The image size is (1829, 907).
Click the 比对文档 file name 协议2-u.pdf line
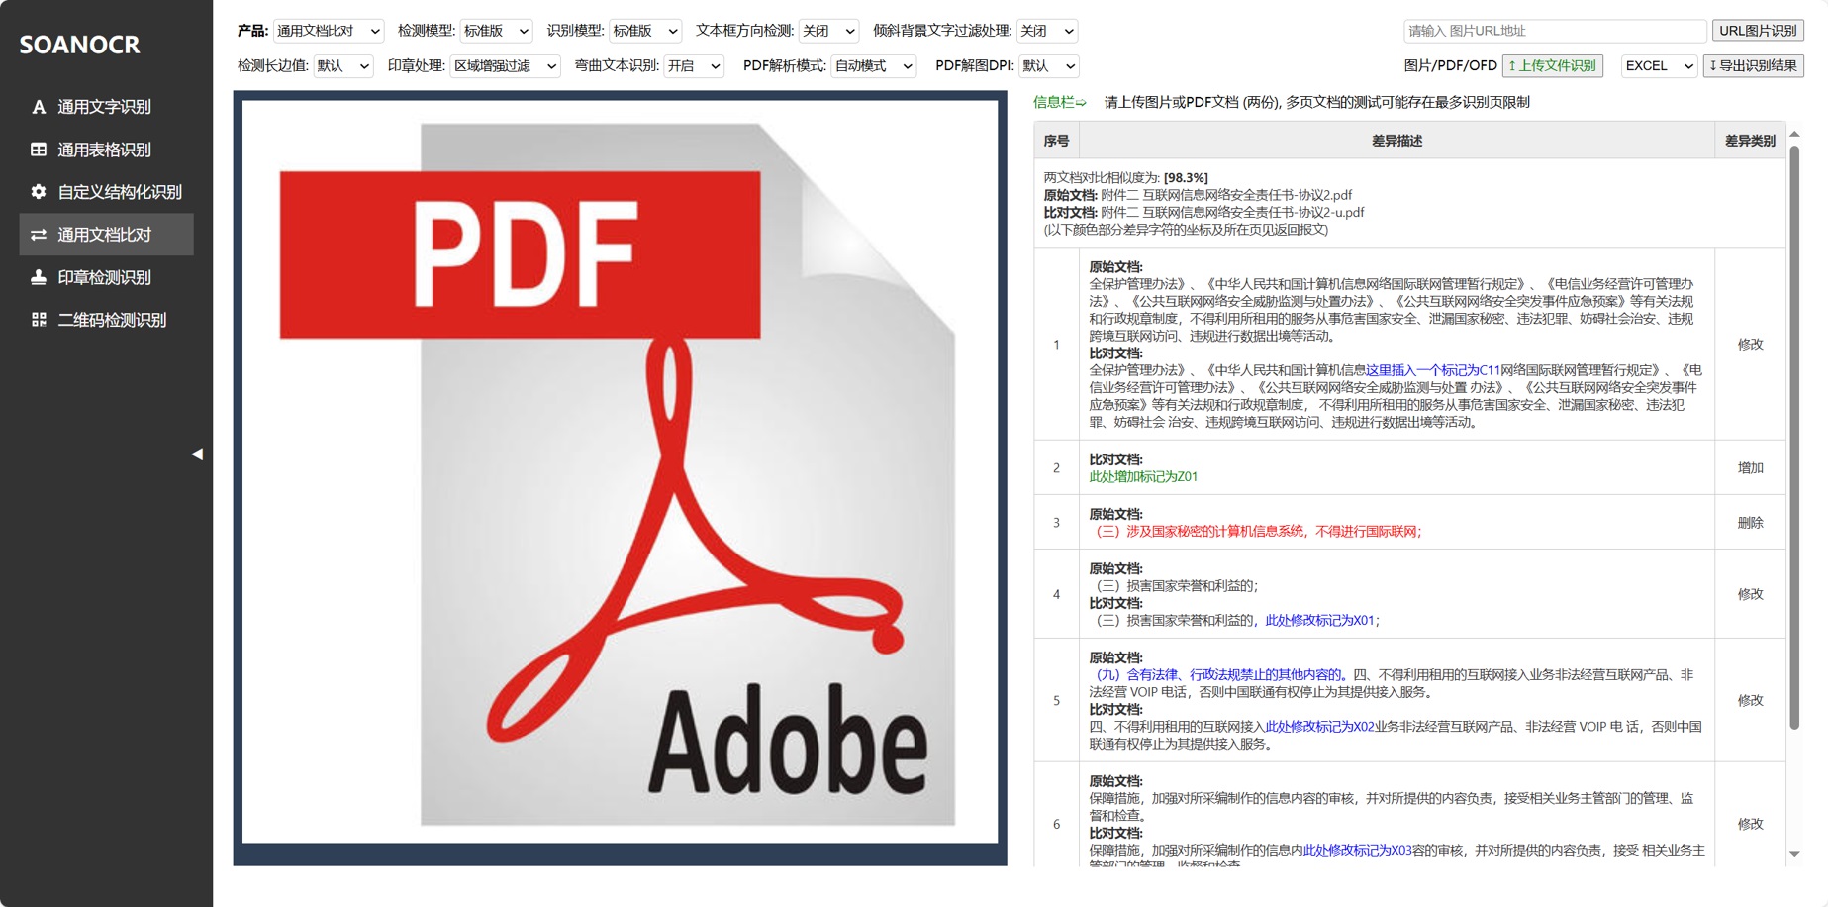tap(1203, 212)
